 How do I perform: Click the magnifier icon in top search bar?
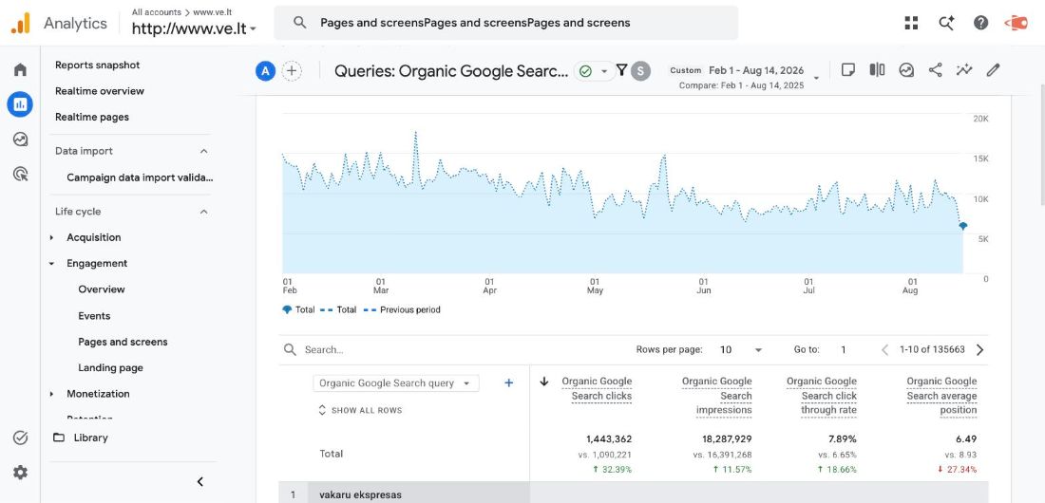[300, 23]
